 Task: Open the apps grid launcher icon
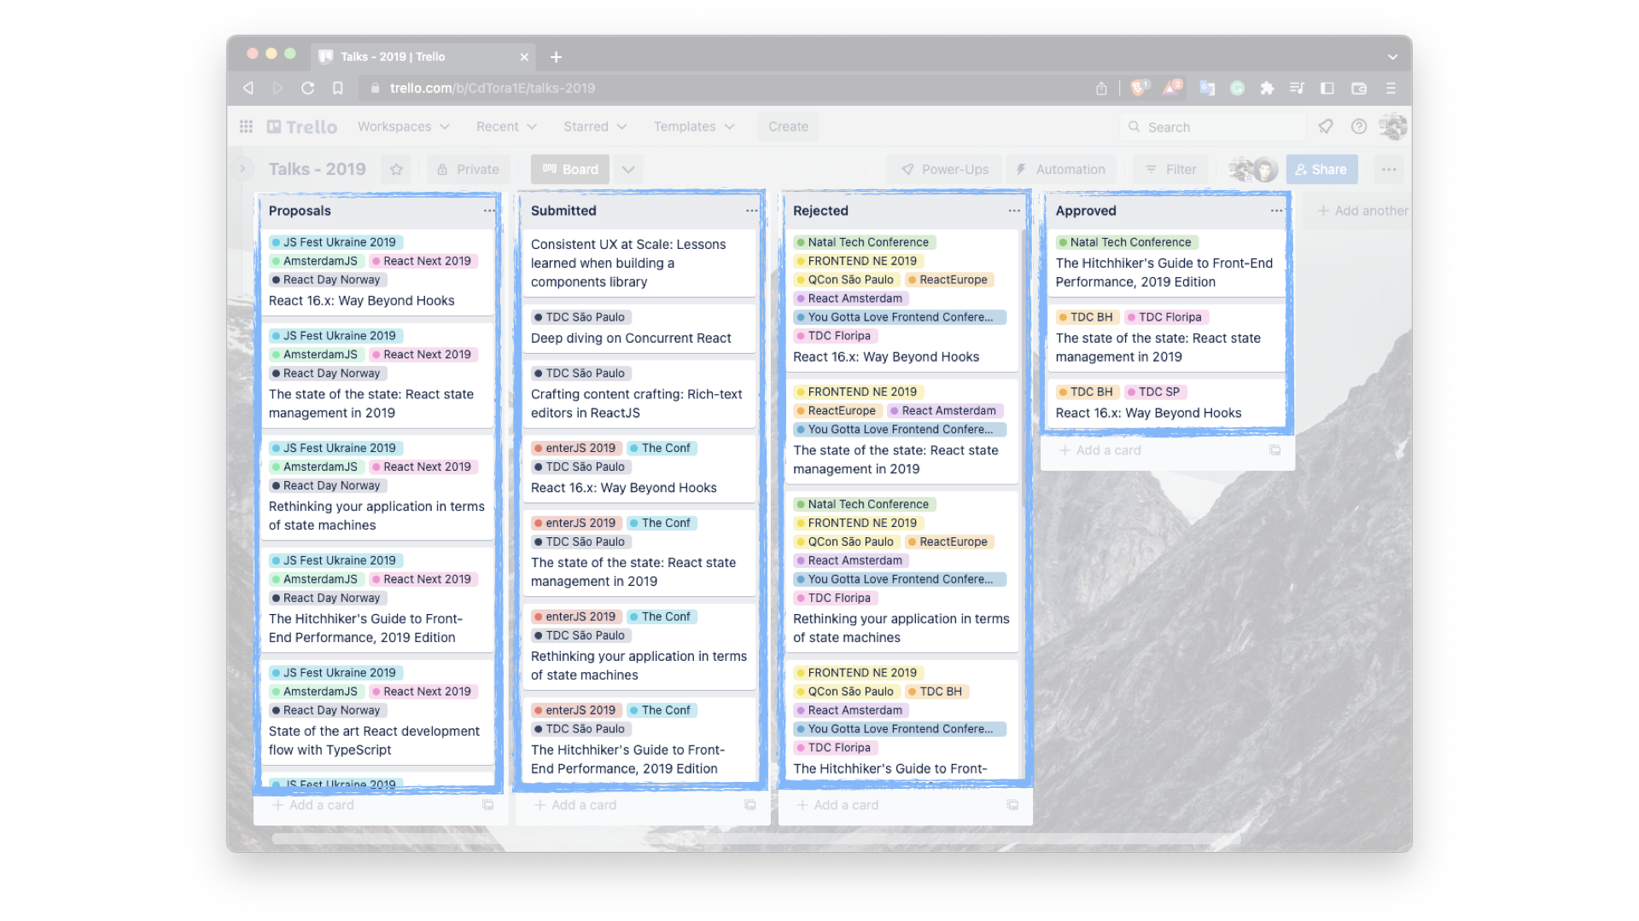[x=246, y=127]
